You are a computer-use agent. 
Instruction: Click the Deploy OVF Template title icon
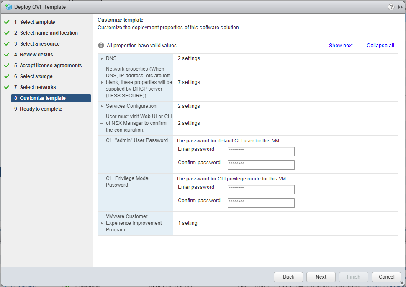pos(8,7)
